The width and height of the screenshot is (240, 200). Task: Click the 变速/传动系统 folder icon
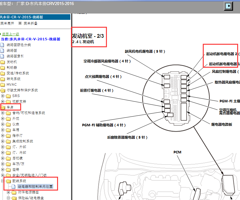3,73
